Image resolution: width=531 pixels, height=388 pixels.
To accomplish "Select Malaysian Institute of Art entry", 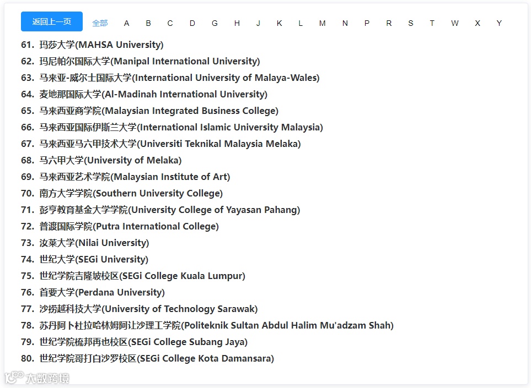I will pos(126,177).
